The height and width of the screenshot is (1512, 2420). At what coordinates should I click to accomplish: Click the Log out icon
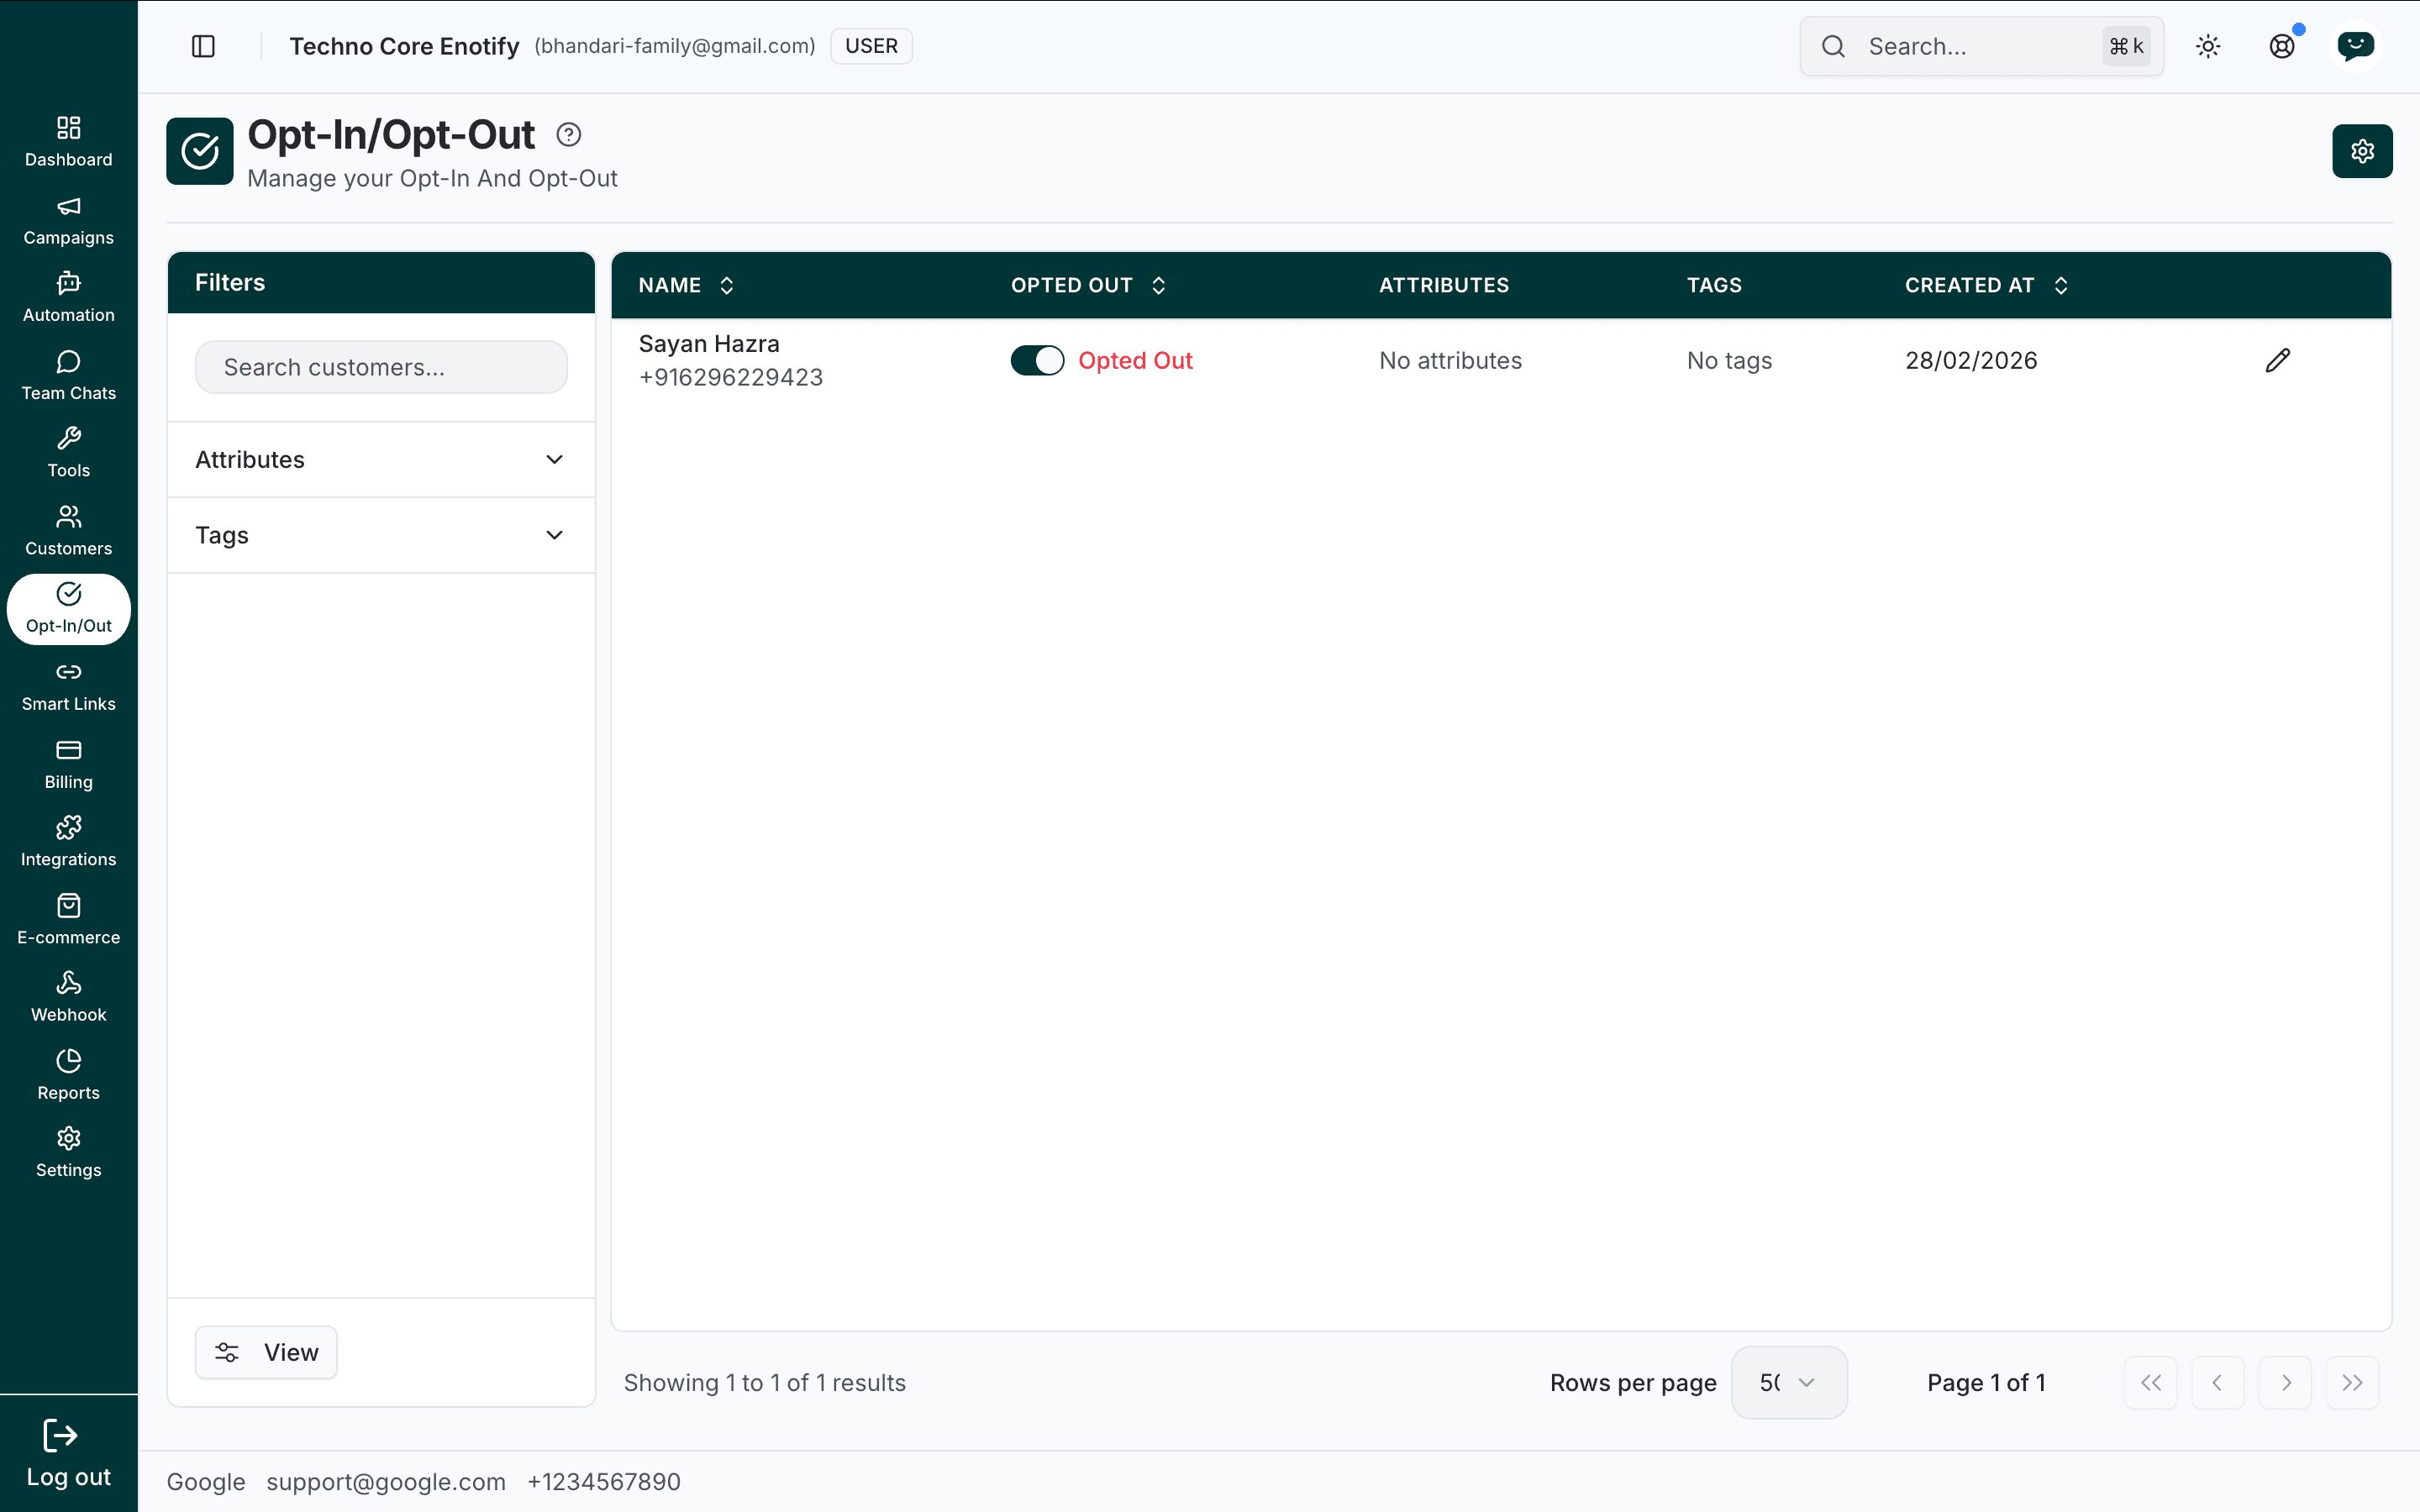click(60, 1436)
